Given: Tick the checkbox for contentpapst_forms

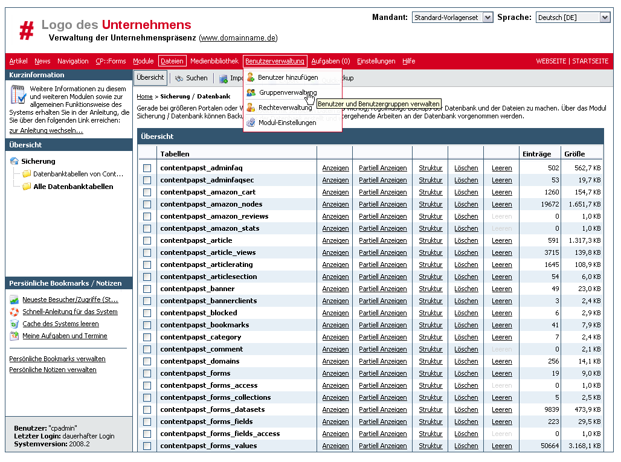Looking at the screenshot, I should tap(147, 373).
